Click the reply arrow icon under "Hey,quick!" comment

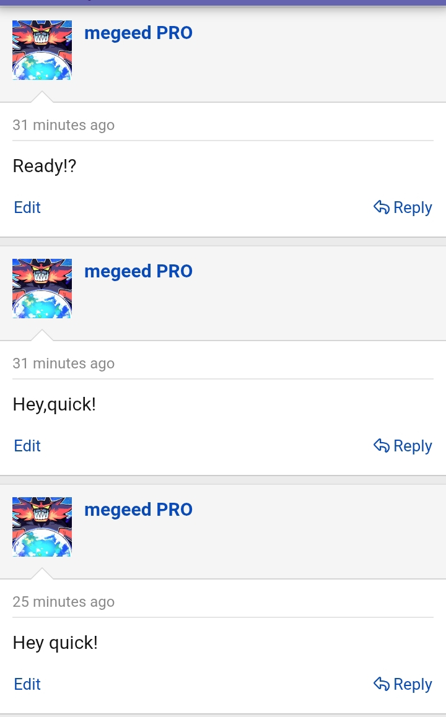tap(382, 445)
